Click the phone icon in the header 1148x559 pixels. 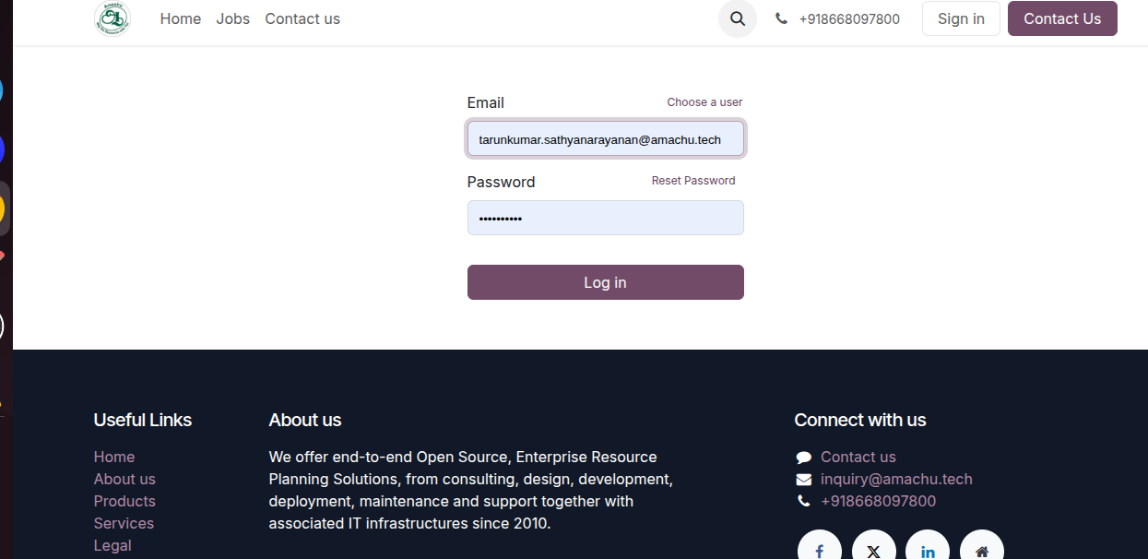[781, 18]
